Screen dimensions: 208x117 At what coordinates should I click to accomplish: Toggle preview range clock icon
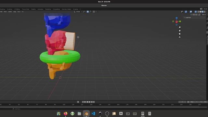click(x=188, y=102)
